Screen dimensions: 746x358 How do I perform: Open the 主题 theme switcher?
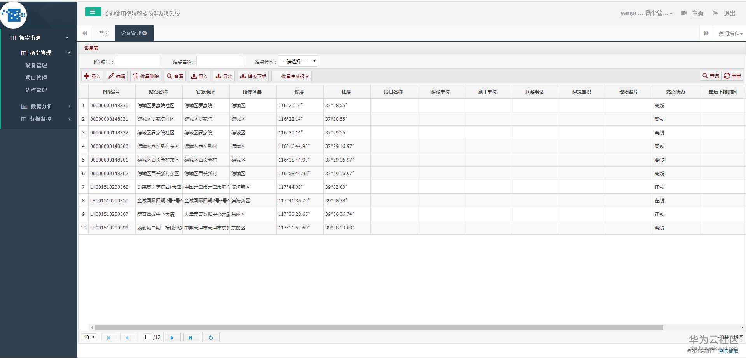tap(693, 13)
